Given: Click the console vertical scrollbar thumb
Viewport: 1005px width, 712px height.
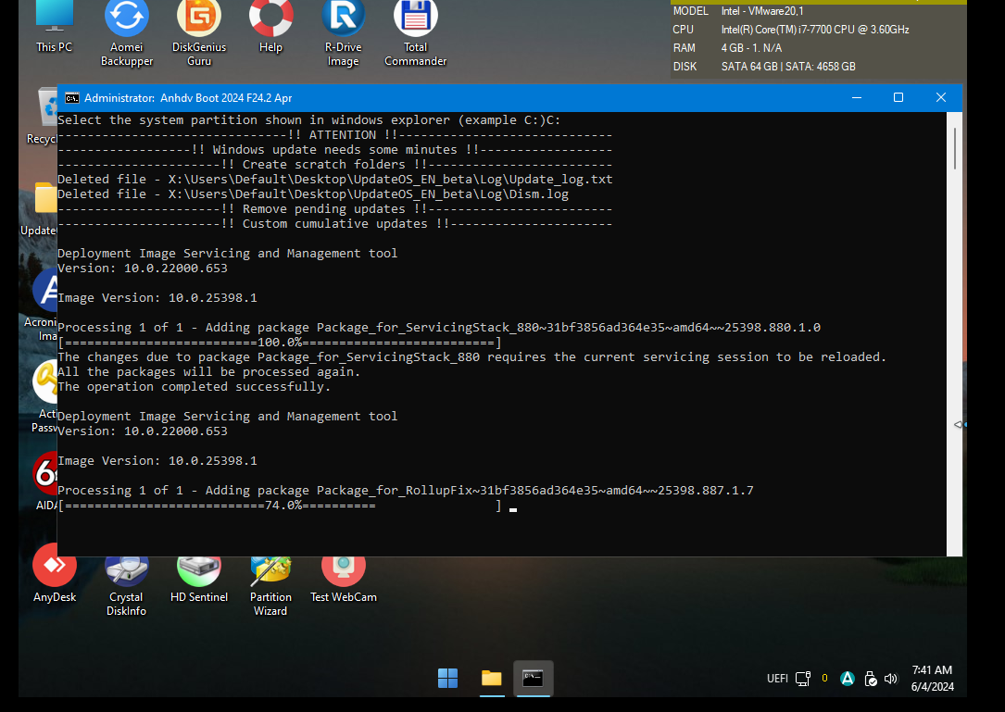Looking at the screenshot, I should pos(954,148).
